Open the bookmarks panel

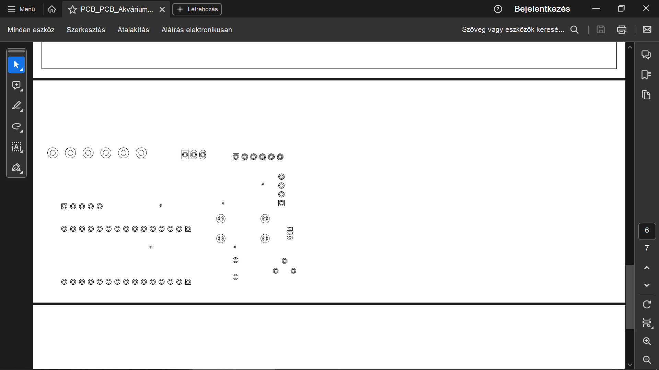point(646,75)
